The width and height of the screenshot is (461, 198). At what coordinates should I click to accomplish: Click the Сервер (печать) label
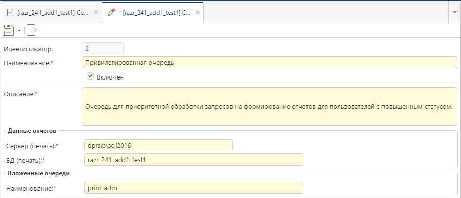coord(32,146)
